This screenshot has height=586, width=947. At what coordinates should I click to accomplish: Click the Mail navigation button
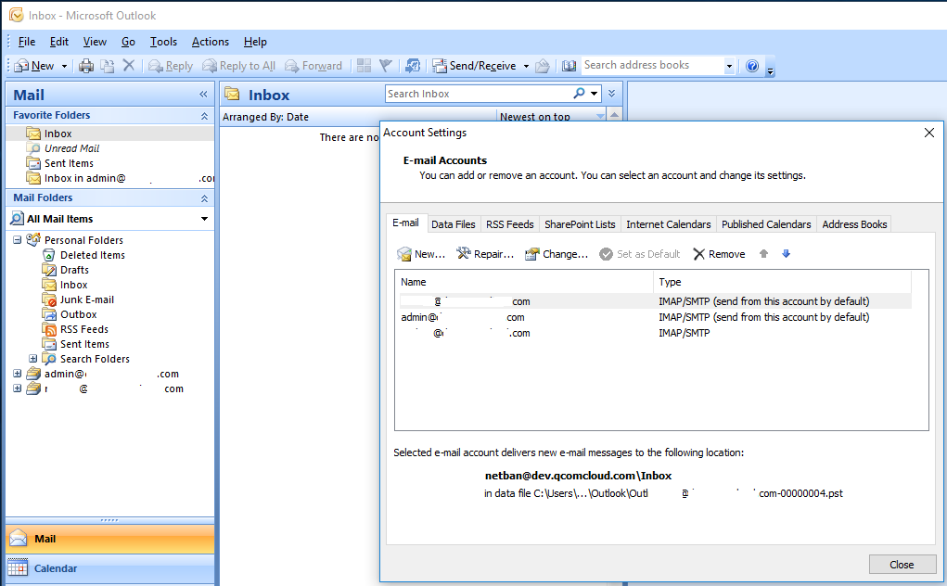110,539
